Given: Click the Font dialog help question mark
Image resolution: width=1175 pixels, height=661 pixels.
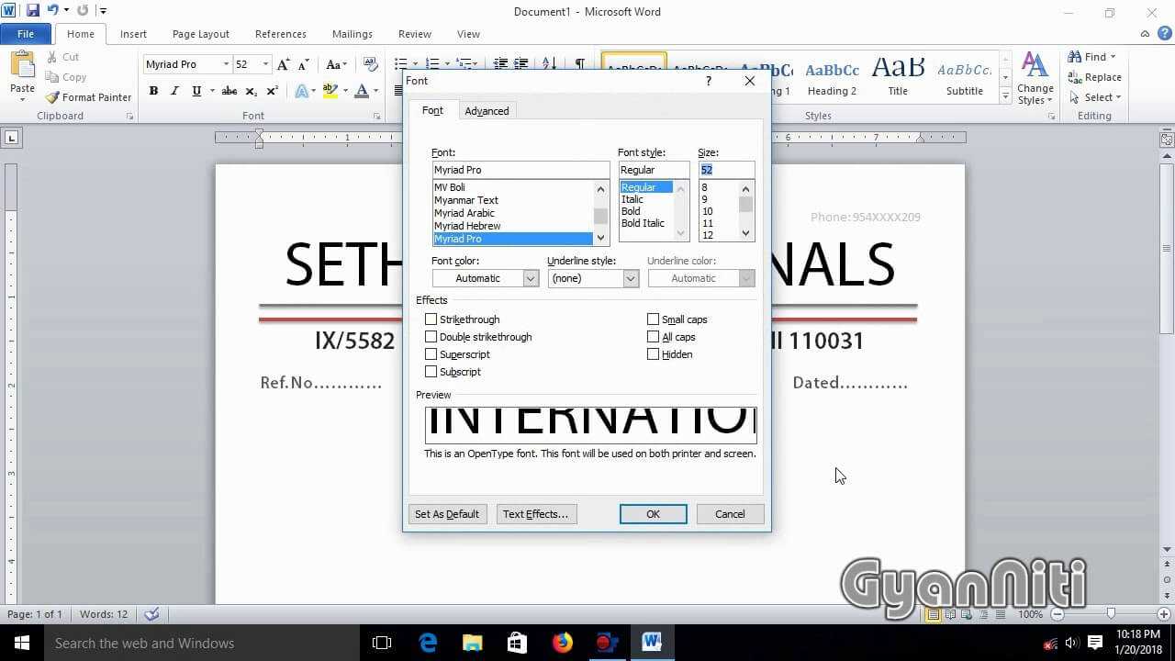Looking at the screenshot, I should tap(708, 81).
